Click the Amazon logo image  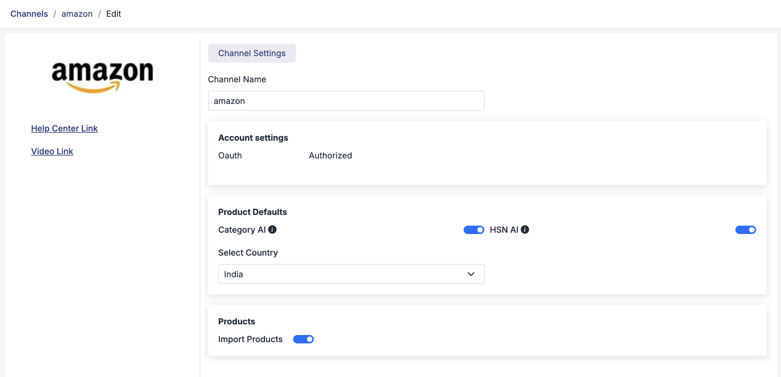pyautogui.click(x=102, y=76)
